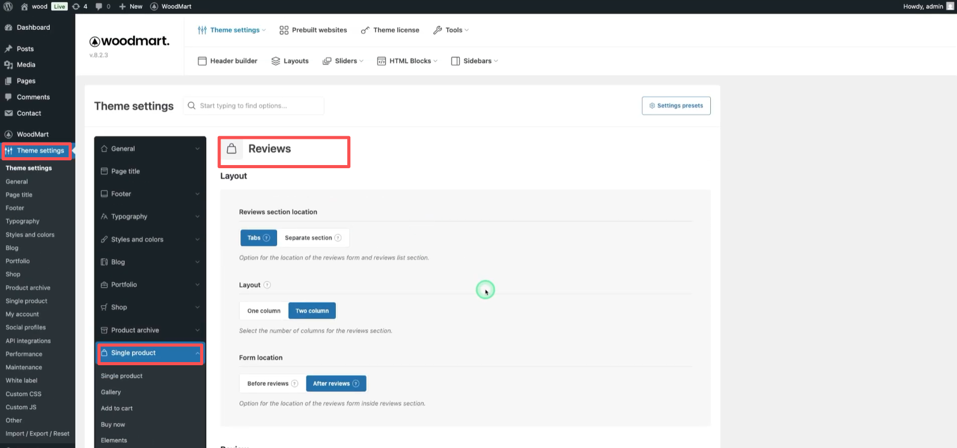Click the Theme license key icon
This screenshot has width=957, height=448.
click(365, 30)
